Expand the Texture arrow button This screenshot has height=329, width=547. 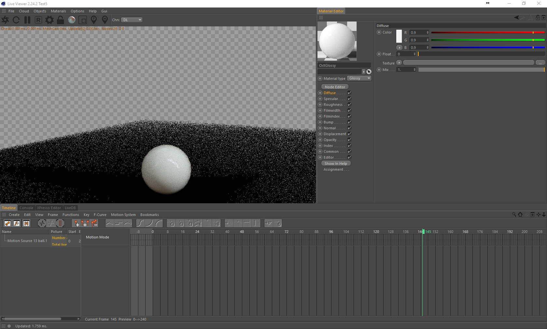pyautogui.click(x=399, y=63)
